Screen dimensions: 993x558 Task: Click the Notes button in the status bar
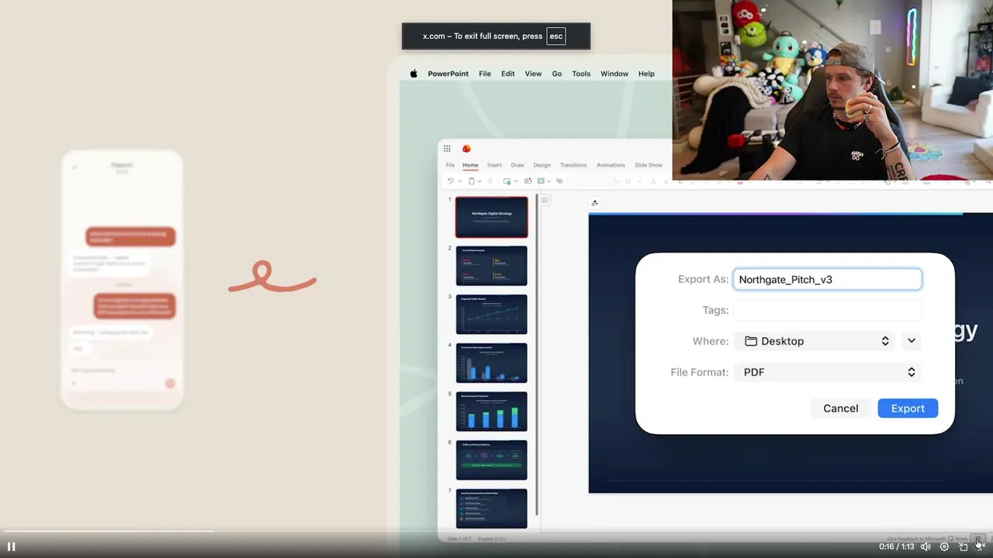tap(958, 539)
